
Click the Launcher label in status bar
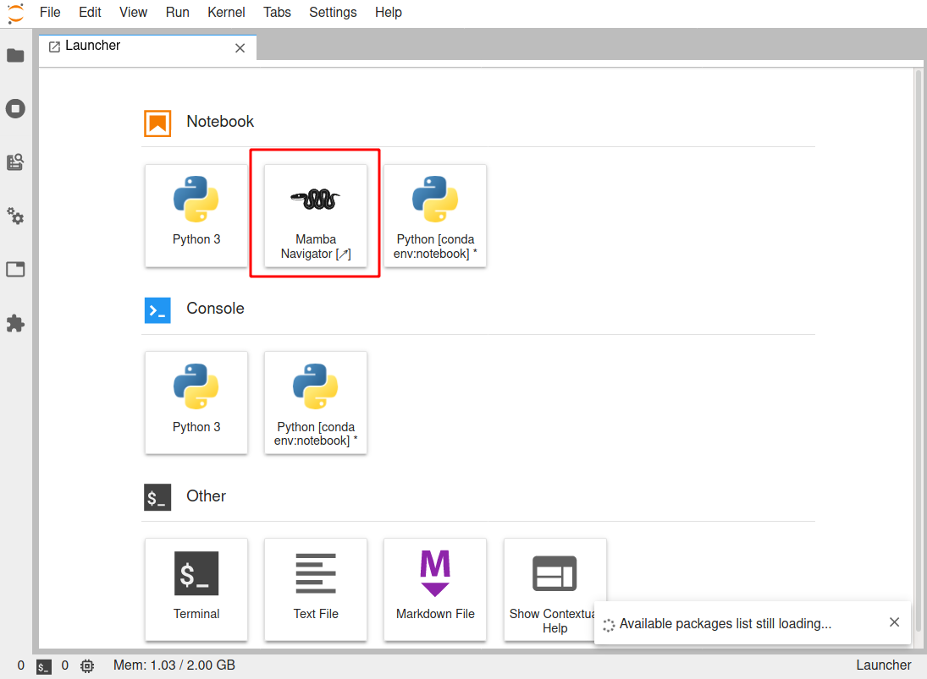(884, 665)
